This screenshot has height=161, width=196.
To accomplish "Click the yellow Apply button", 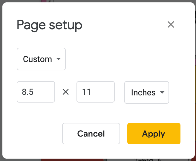I will click(154, 134).
